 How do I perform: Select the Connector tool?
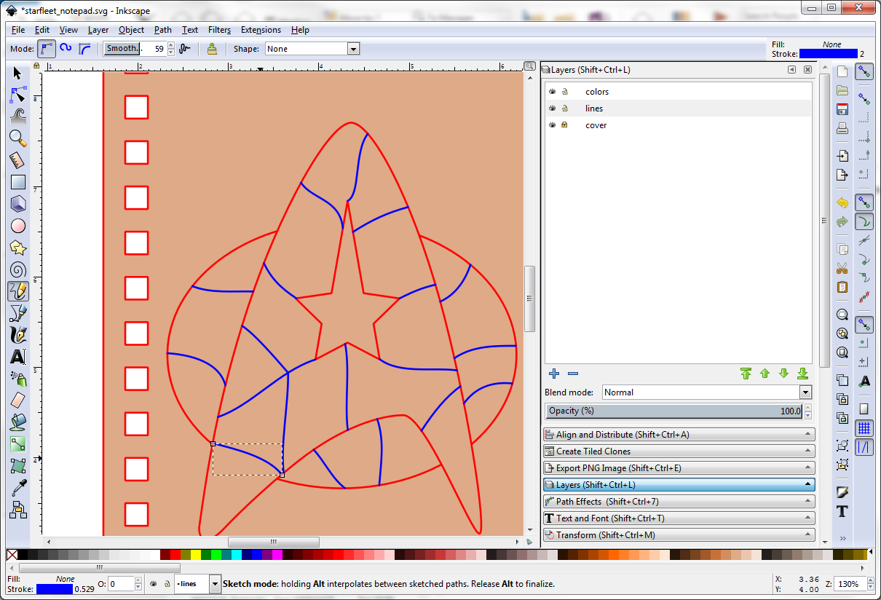[17, 510]
